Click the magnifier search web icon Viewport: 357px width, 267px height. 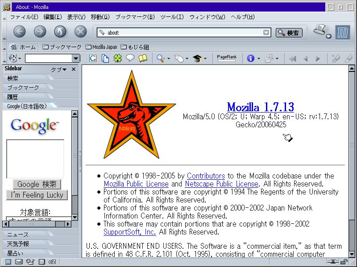pyautogui.click(x=161, y=59)
